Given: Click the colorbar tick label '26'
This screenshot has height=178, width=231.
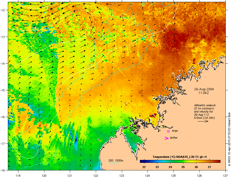Looking at the screenshot, I should (196, 167).
